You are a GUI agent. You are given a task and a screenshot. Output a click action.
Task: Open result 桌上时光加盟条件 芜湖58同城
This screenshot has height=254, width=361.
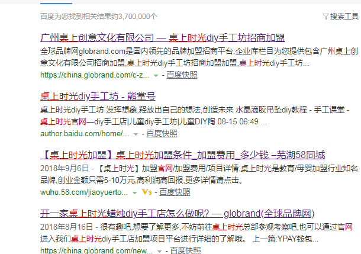183,155
